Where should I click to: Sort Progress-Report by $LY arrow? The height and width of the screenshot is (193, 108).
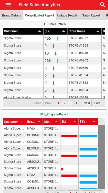(x=75, y=122)
